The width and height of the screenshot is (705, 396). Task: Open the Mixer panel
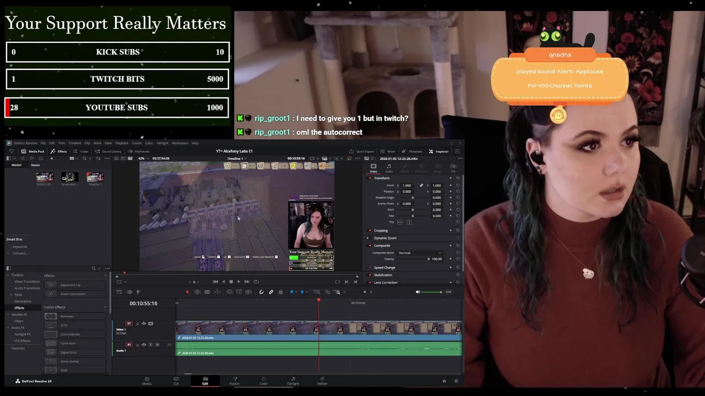[x=388, y=151]
